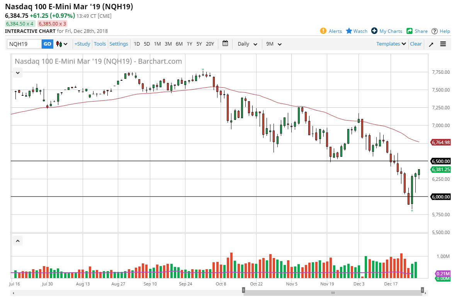The height and width of the screenshot is (297, 452).
Task: Collapse the volume pane with its chevron
Action: (17, 240)
